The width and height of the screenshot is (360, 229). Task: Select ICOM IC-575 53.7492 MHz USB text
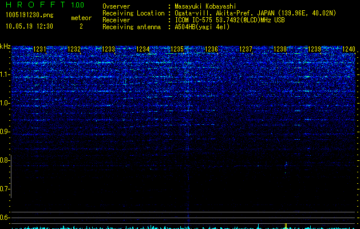pos(230,20)
